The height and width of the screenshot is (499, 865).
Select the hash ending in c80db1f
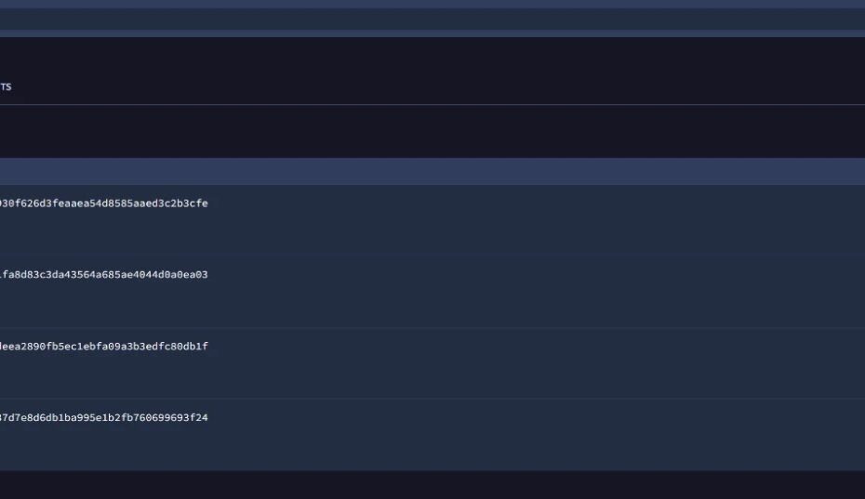(x=102, y=347)
